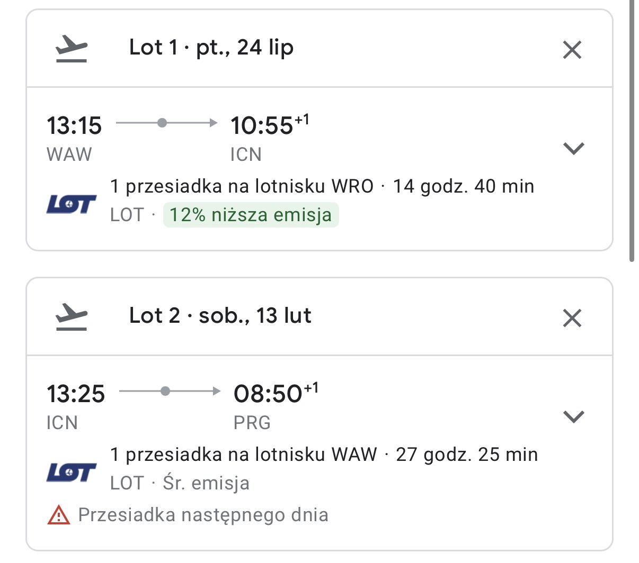
Task: Click the Przesiadka następnego dnia warning text
Action: 203,515
